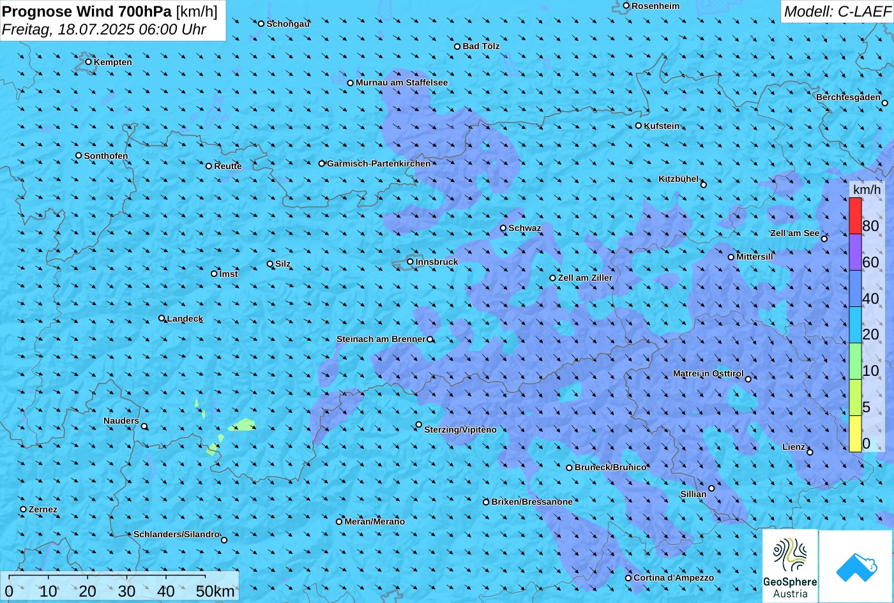Click the Sillian city marker
This screenshot has width=894, height=603.
click(711, 488)
